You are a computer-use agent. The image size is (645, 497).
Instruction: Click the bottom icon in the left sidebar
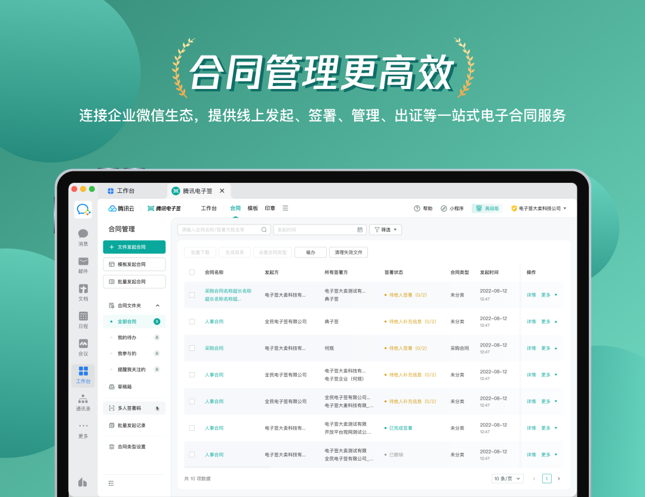coord(82,482)
